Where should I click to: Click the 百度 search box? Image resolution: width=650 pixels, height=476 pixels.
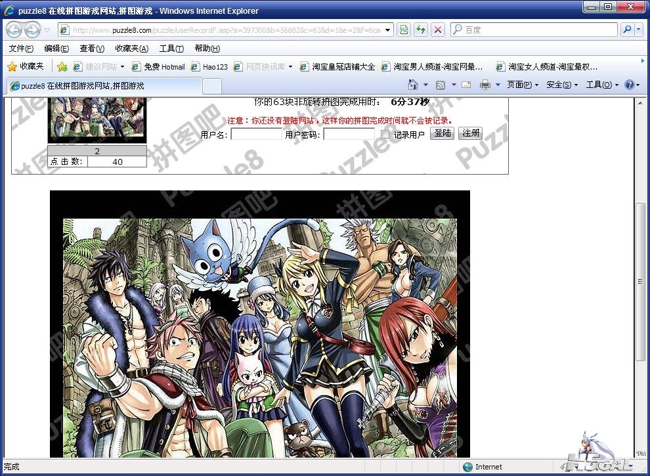(x=534, y=30)
